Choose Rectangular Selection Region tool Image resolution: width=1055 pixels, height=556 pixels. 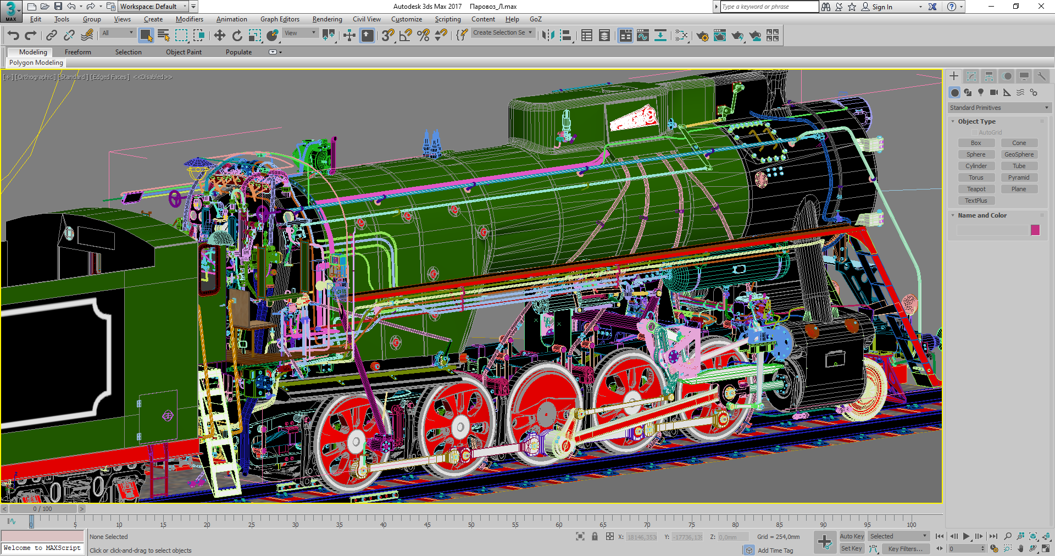(181, 36)
